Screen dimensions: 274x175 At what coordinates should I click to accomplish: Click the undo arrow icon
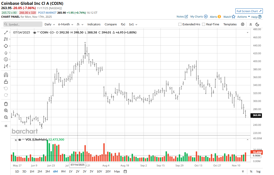[6, 88]
